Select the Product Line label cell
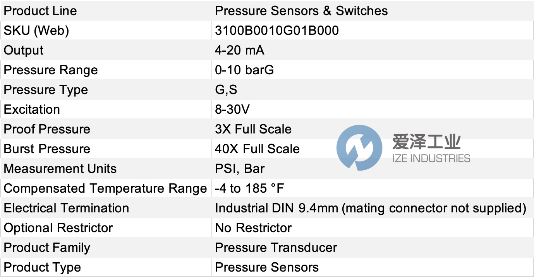The image size is (534, 277). (x=40, y=11)
